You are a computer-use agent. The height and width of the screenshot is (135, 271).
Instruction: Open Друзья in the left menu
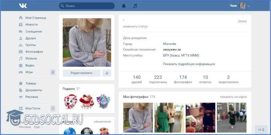pos(30,38)
